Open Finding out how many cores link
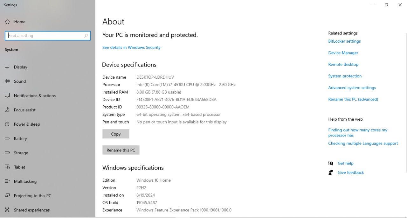 pos(358,132)
